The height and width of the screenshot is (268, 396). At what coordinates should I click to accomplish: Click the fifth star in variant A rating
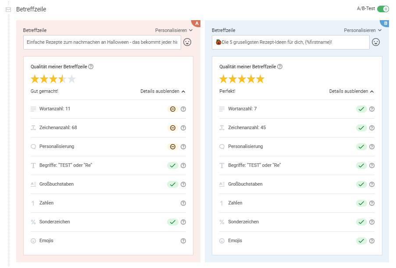71,79
